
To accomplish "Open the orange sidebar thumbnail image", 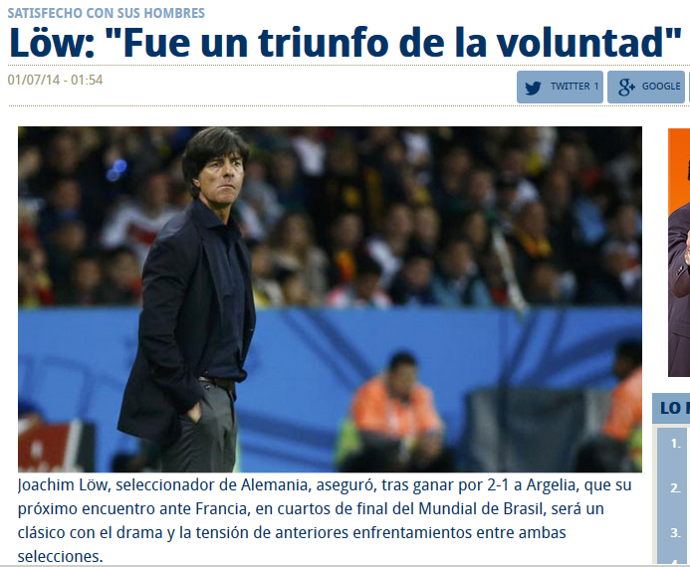I will 679,253.
